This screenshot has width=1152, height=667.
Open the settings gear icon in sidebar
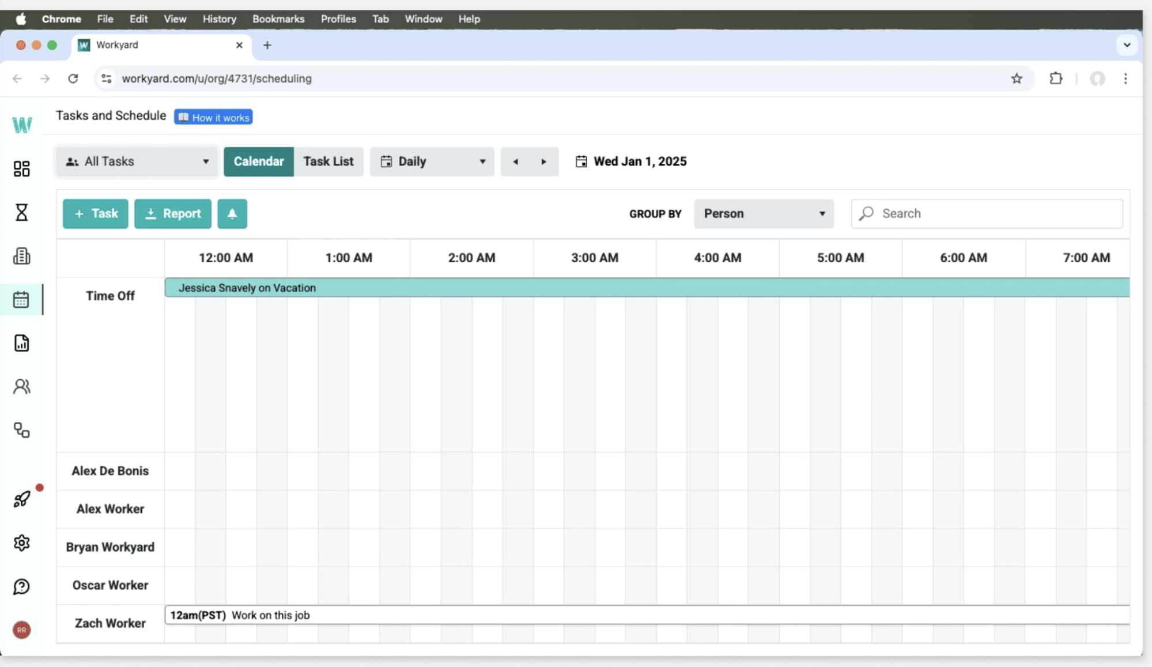point(21,542)
